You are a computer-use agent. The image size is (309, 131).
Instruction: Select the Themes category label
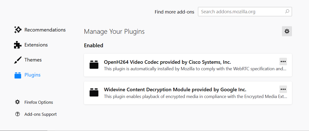pos(33,60)
